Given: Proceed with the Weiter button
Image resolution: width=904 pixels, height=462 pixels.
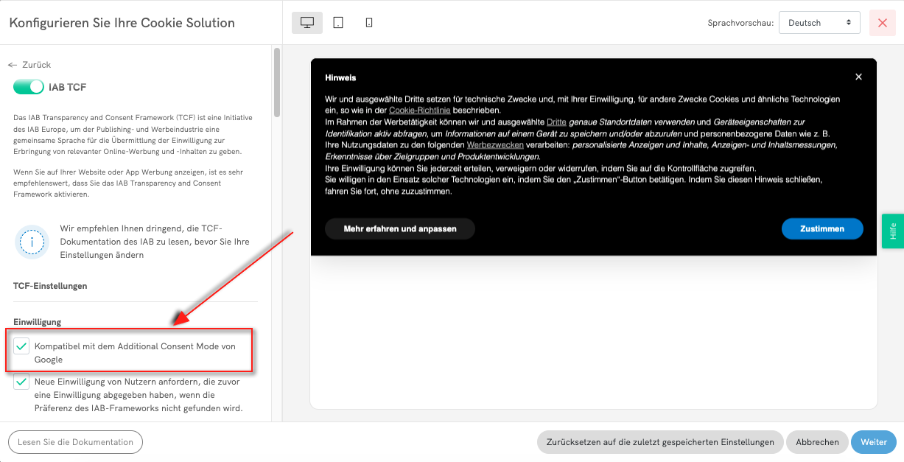Looking at the screenshot, I should click(x=873, y=442).
